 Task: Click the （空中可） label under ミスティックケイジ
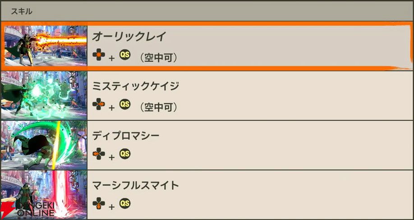point(158,107)
